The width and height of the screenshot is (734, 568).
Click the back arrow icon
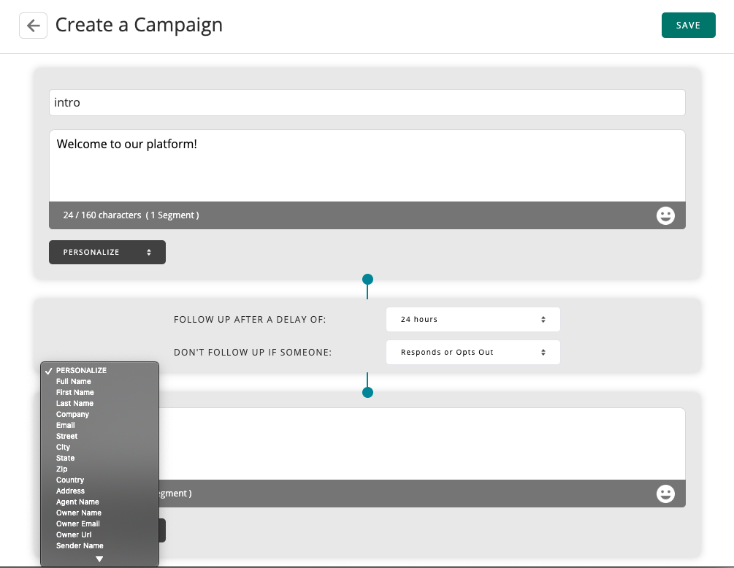(33, 26)
